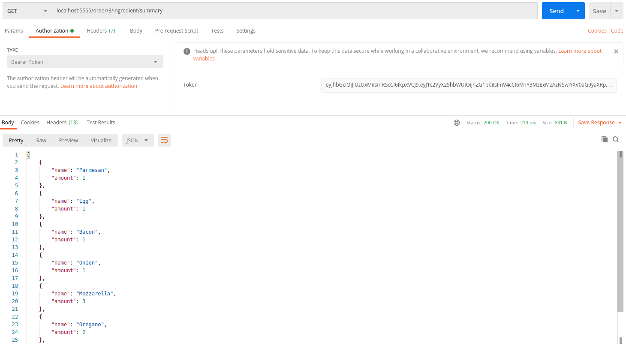Open the JSON format dropdown
The image size is (626, 346).
138,140
